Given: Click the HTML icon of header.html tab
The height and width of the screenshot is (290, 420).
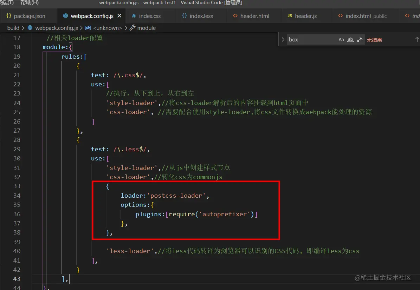Looking at the screenshot, I should 235,16.
